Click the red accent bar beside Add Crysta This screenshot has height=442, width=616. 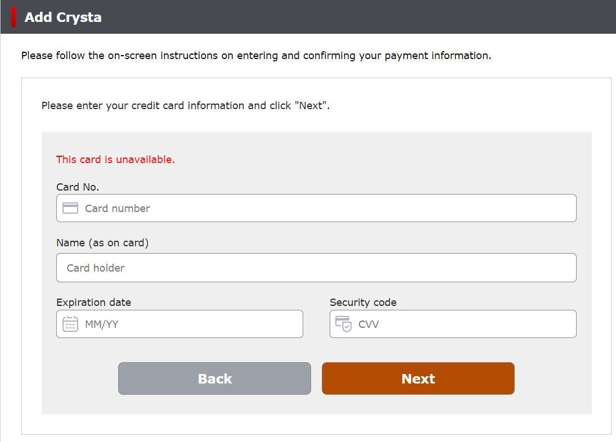(14, 17)
